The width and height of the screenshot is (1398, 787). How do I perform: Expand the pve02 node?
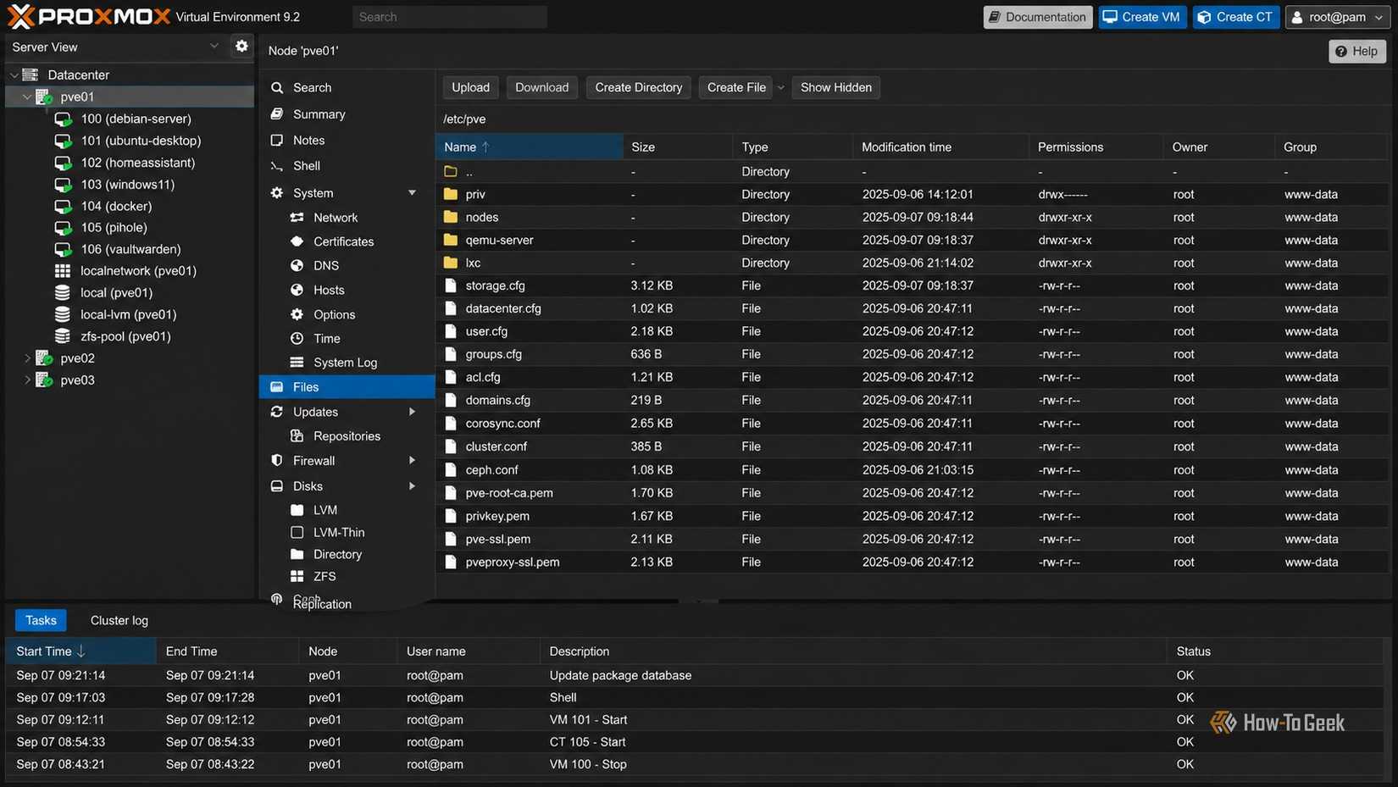(26, 358)
